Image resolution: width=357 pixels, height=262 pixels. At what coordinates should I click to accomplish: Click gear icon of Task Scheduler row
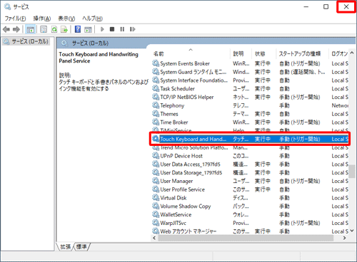[156, 88]
